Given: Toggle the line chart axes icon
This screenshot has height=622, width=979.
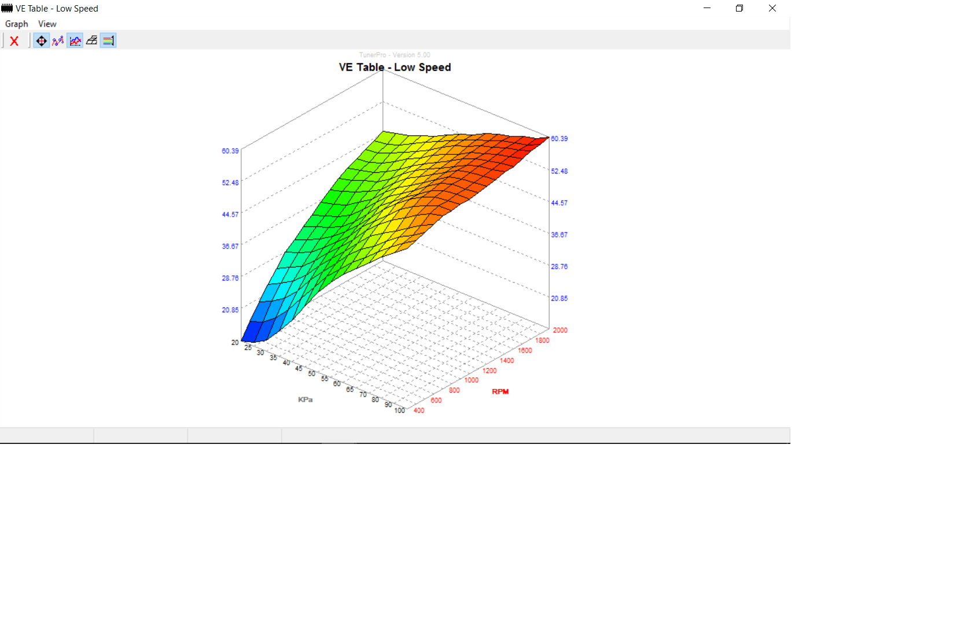Looking at the screenshot, I should pos(75,41).
